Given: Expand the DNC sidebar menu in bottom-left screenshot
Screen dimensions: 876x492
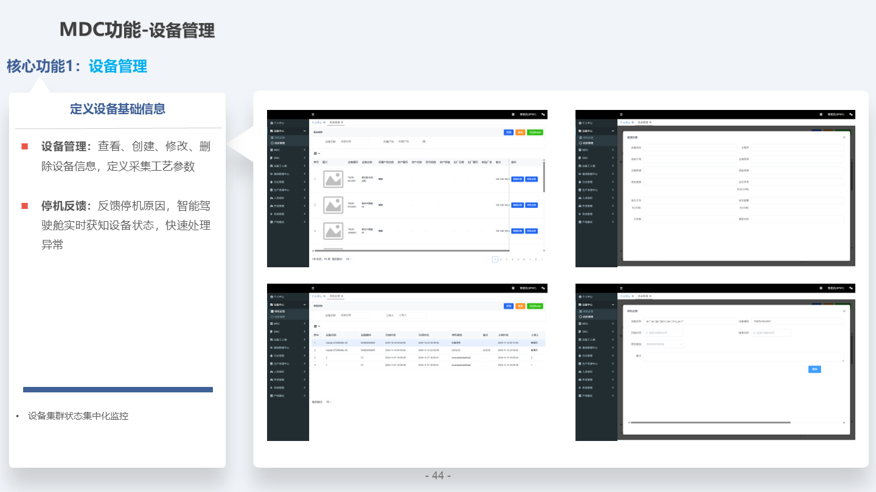Looking at the screenshot, I should click(x=288, y=332).
